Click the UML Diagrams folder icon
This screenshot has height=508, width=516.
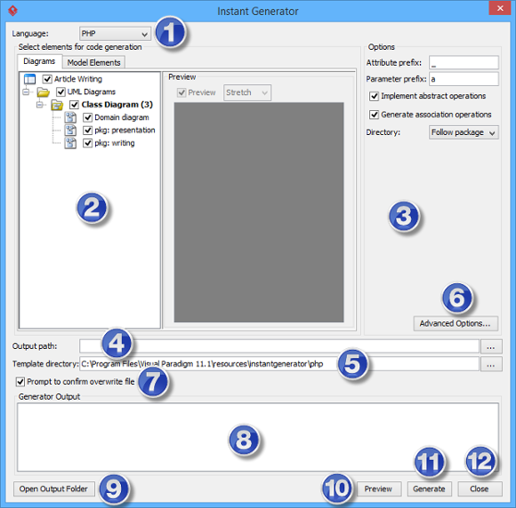click(x=43, y=92)
